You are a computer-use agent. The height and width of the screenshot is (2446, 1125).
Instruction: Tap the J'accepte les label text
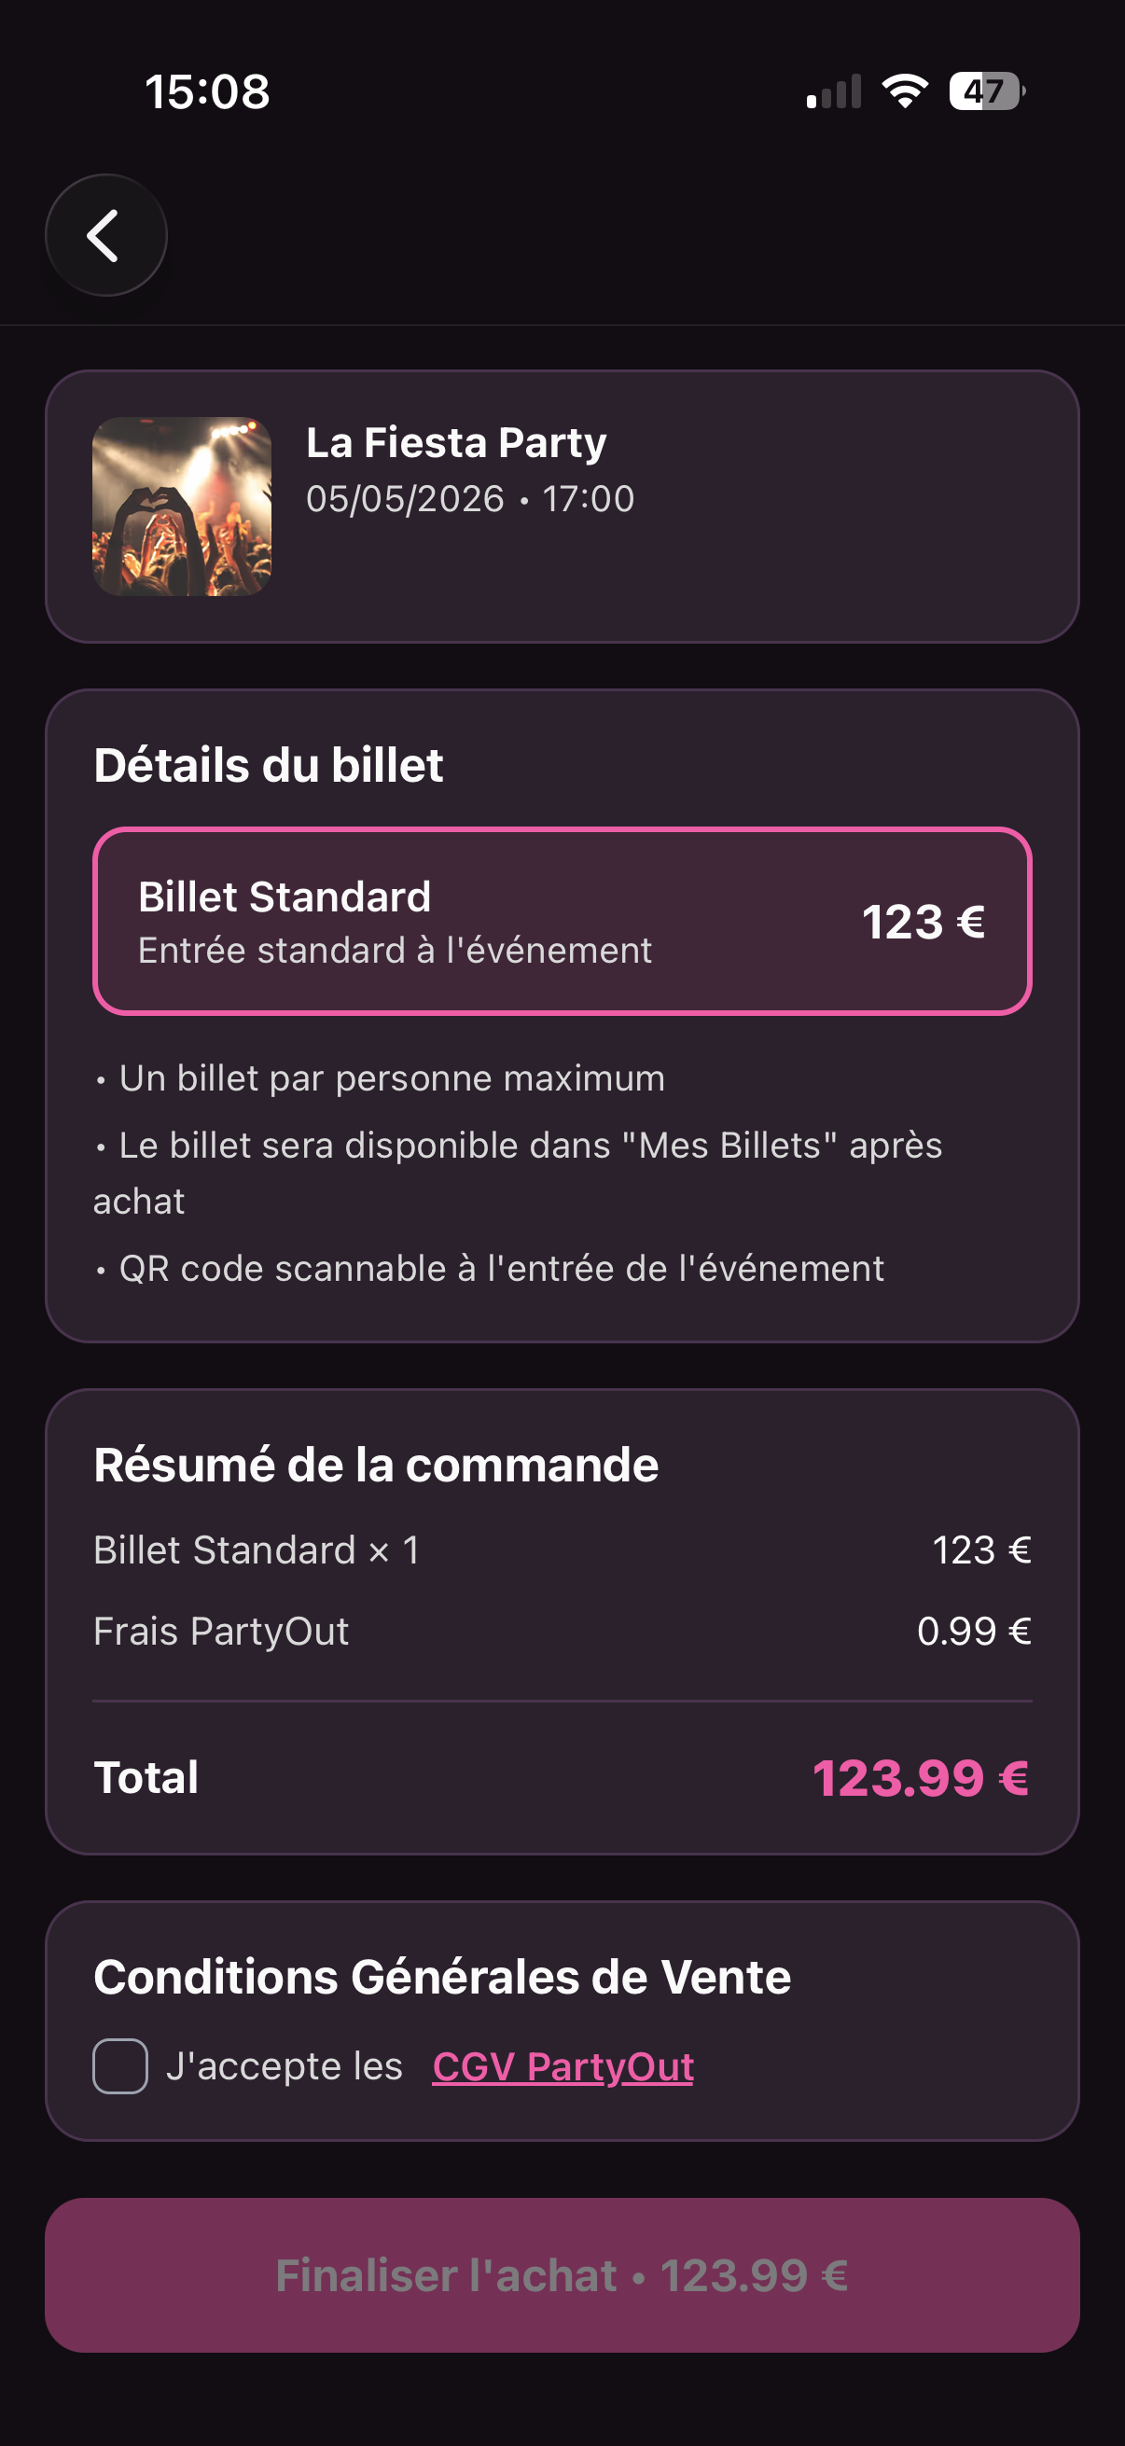coord(285,2066)
